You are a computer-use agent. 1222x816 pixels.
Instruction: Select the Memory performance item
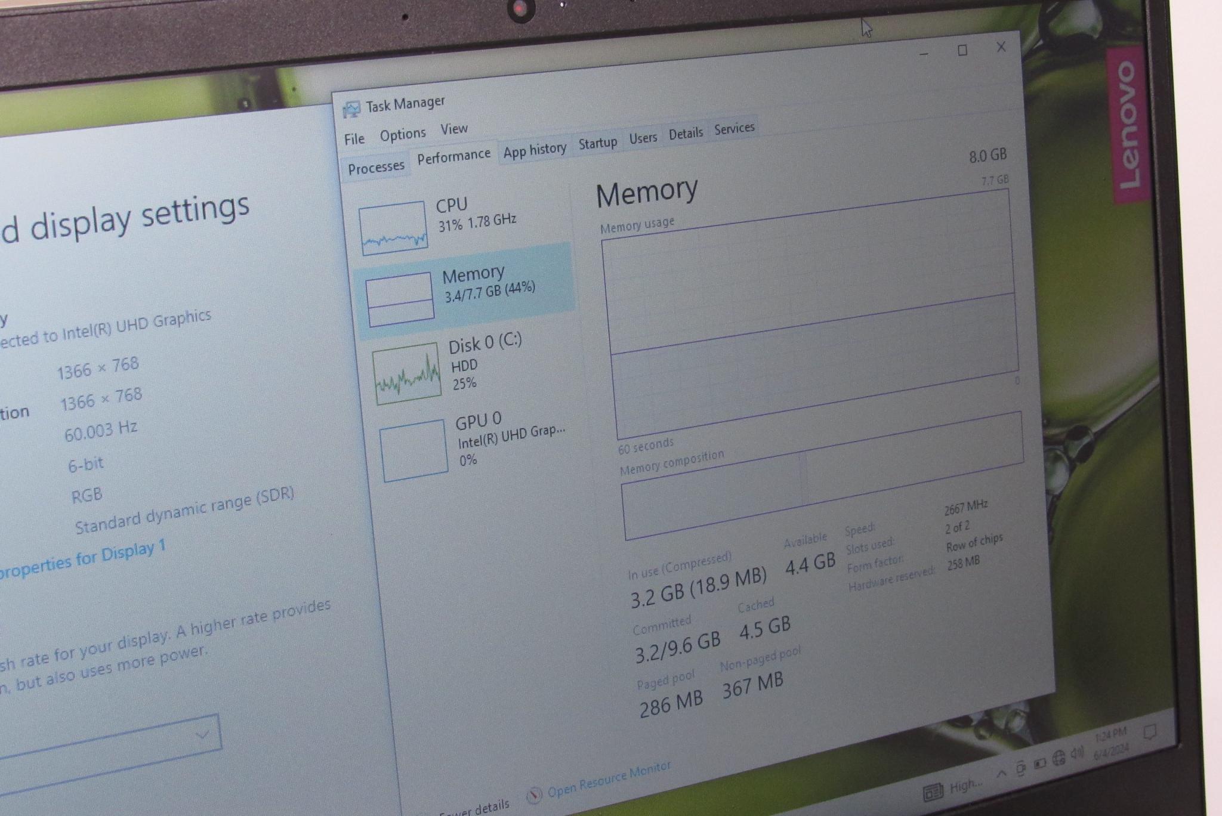465,290
